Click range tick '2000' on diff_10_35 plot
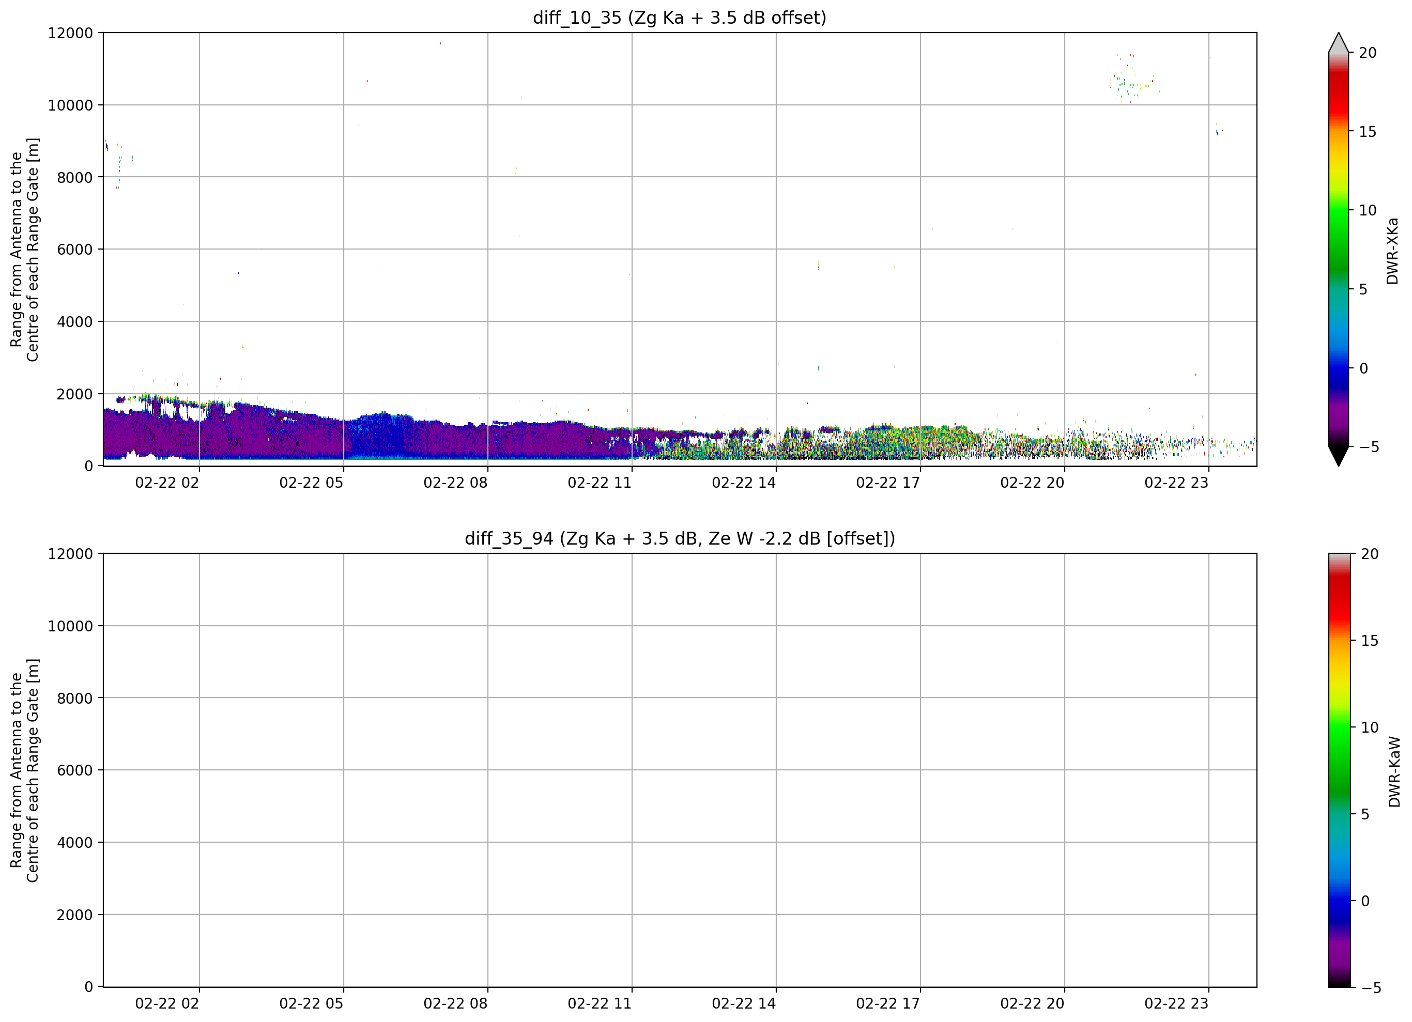1412x1022 pixels. click(x=75, y=394)
